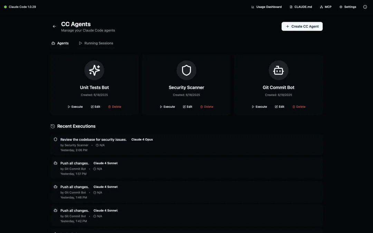Delete the Unit Tests Bot agent

pos(114,107)
